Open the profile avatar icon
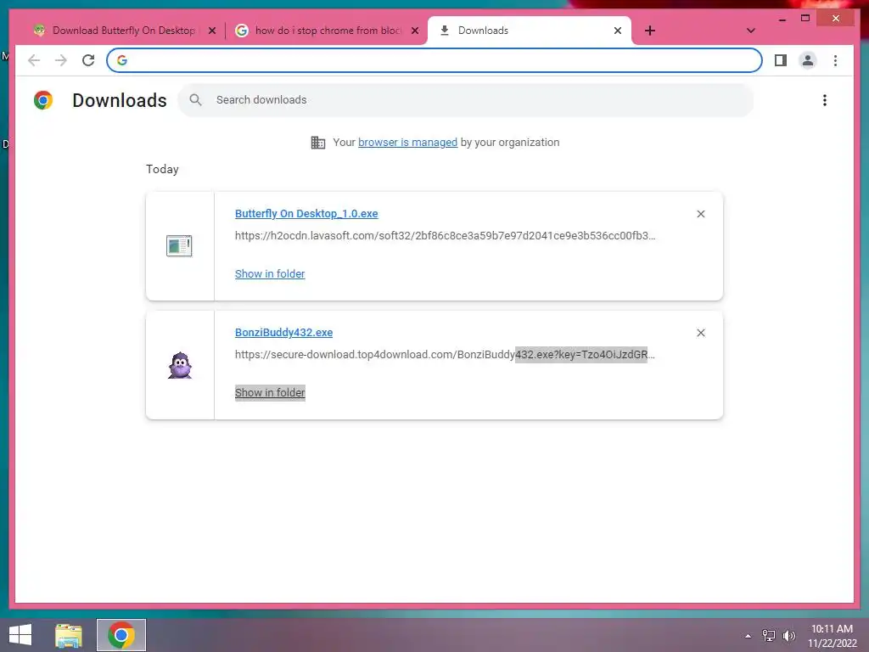The image size is (869, 652). pos(808,60)
